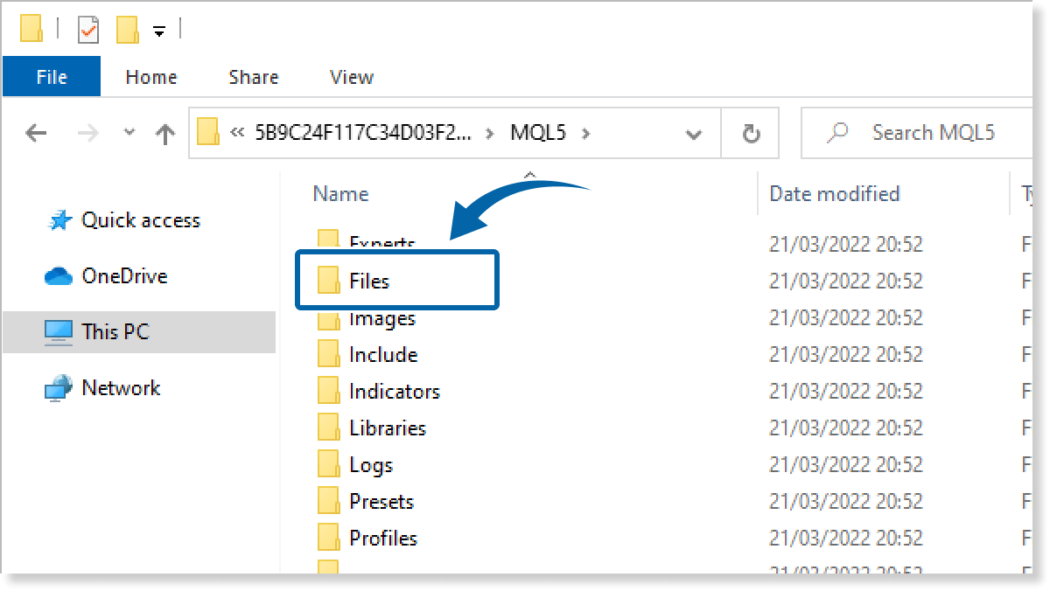The image size is (1050, 591).
Task: Click the Back navigation arrow
Action: click(x=36, y=133)
